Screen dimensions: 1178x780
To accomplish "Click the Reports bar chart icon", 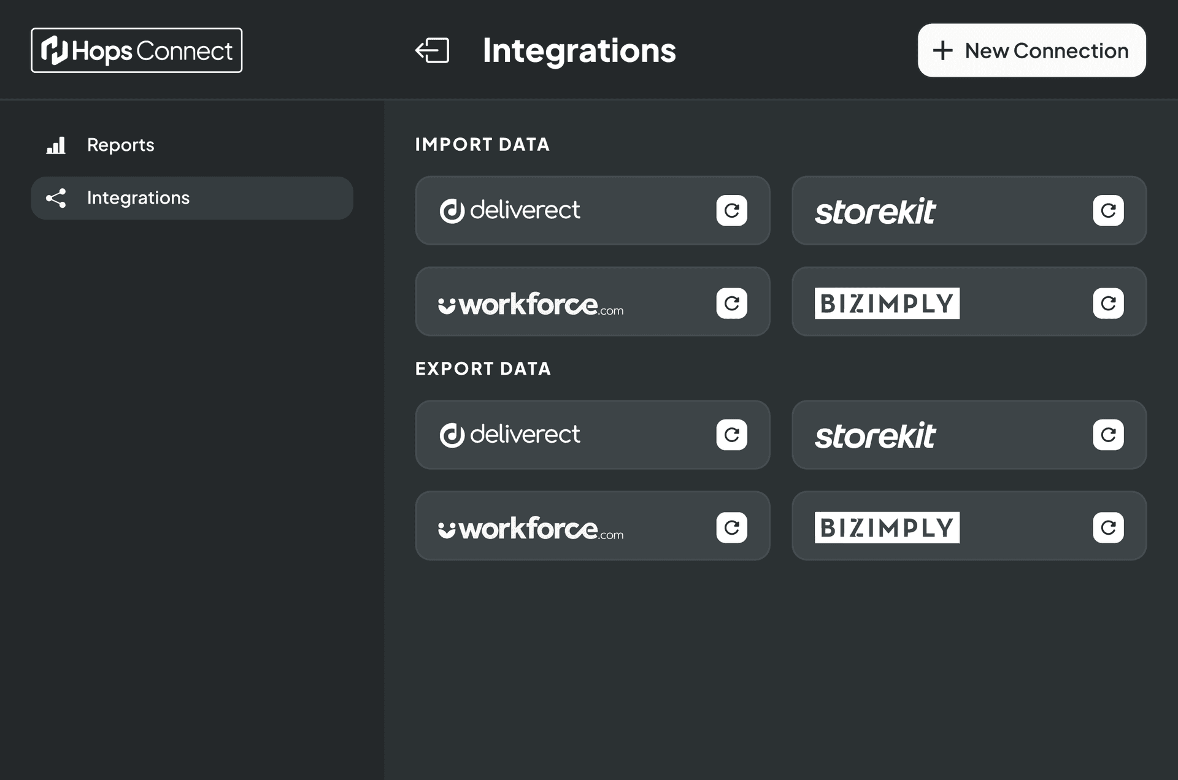I will pyautogui.click(x=56, y=145).
